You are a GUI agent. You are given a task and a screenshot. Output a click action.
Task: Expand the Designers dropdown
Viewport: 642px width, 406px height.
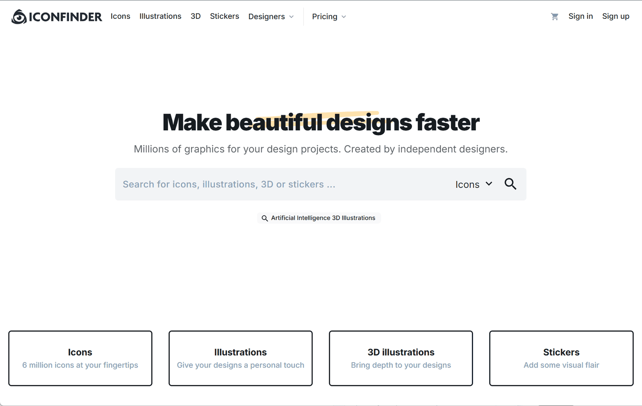tap(271, 16)
